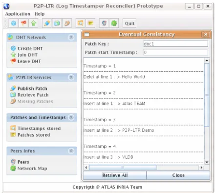
Task: Open Peers in Peers Infos panel
Action: [20, 162]
